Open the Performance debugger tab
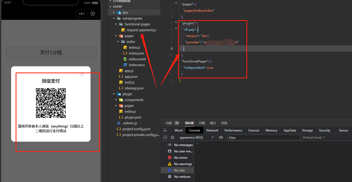The image size is (352, 182). point(233,130)
